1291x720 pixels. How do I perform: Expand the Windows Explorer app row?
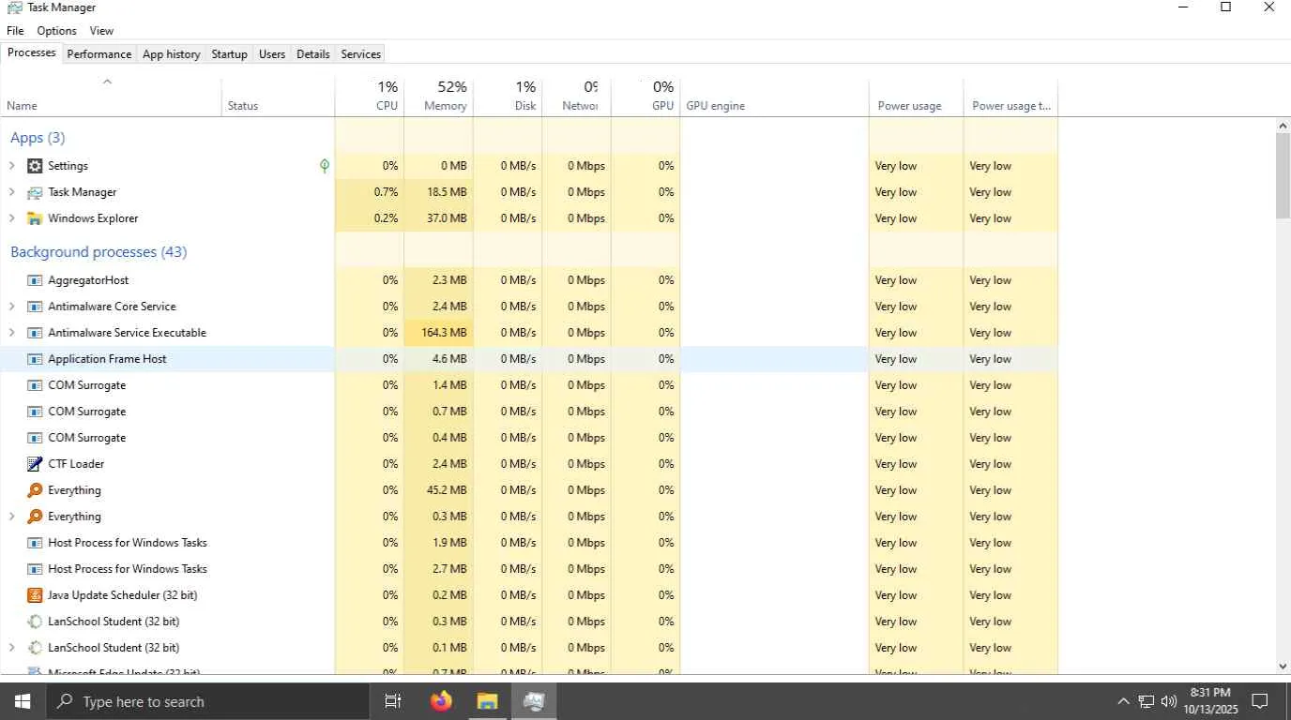point(12,218)
